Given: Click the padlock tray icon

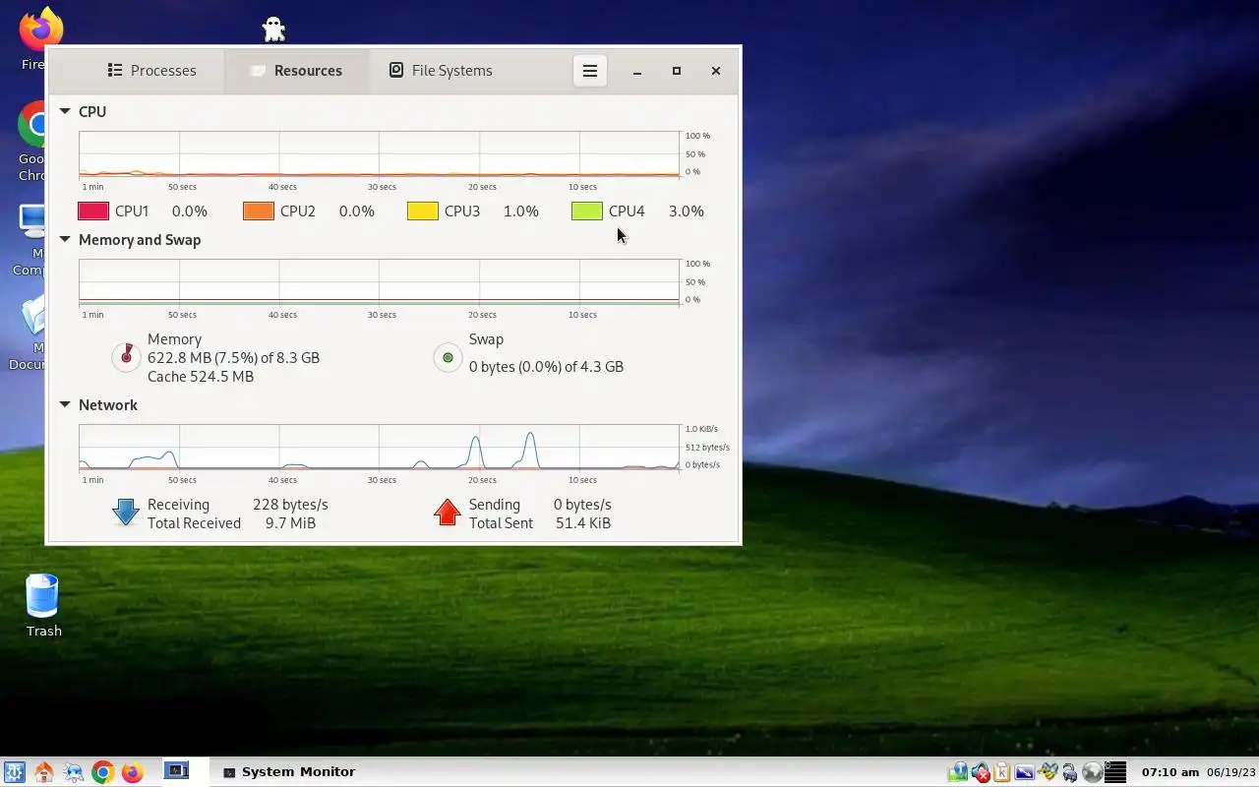Looking at the screenshot, I should tap(1070, 773).
